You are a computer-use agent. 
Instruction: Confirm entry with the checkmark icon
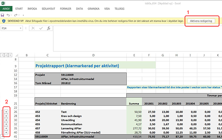coord(41,28)
